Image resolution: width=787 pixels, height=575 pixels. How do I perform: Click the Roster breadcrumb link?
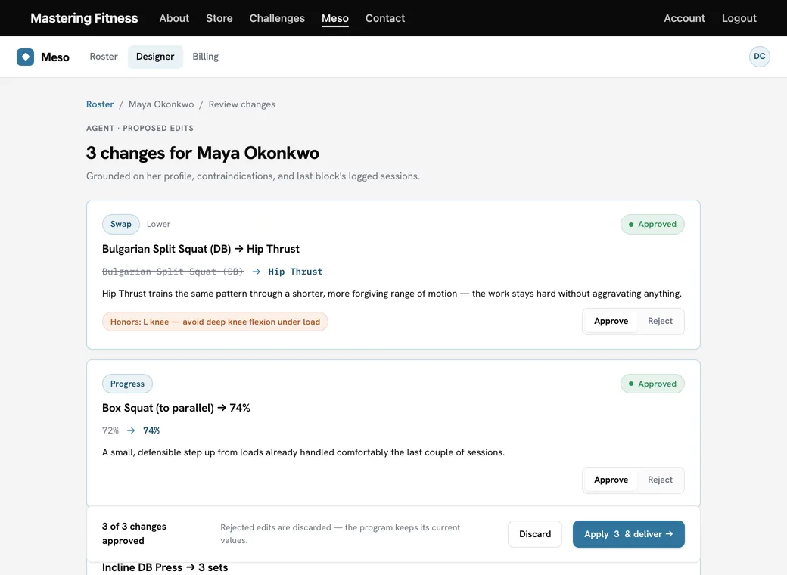(100, 104)
